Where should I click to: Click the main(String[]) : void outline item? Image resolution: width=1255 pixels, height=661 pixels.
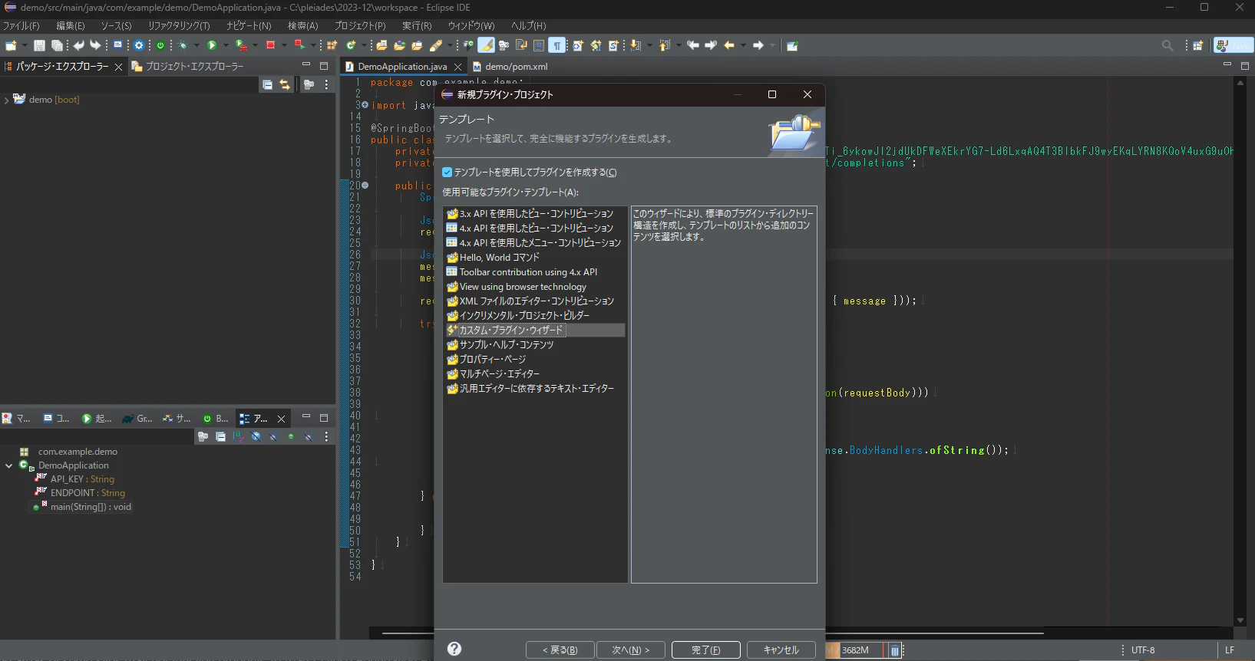[x=82, y=507]
